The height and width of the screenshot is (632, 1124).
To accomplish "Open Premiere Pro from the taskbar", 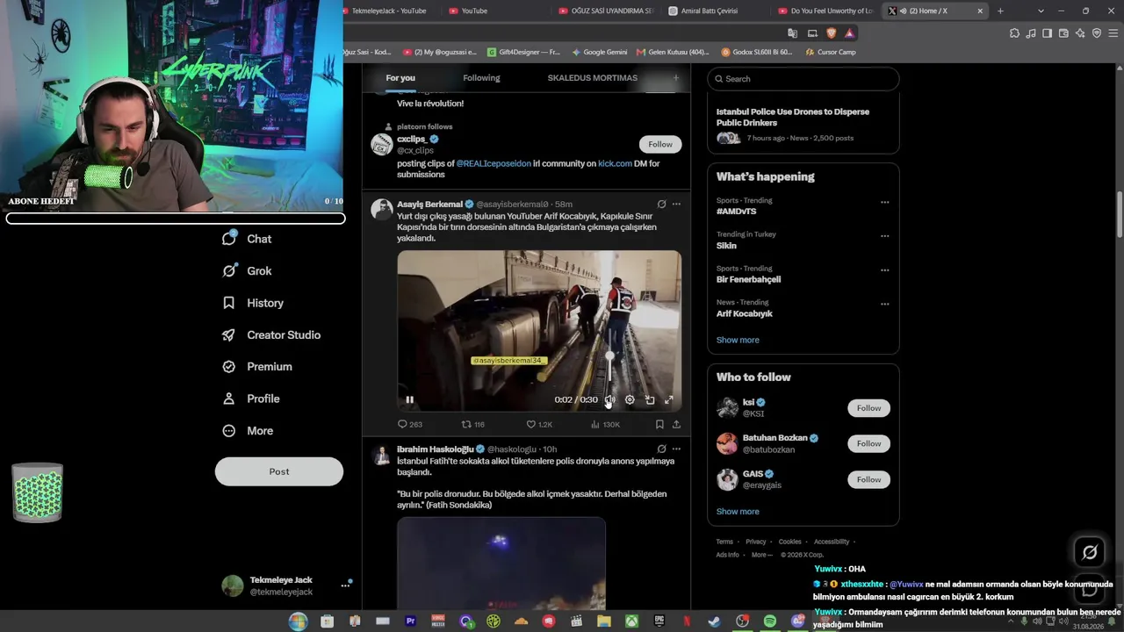I will tap(410, 621).
